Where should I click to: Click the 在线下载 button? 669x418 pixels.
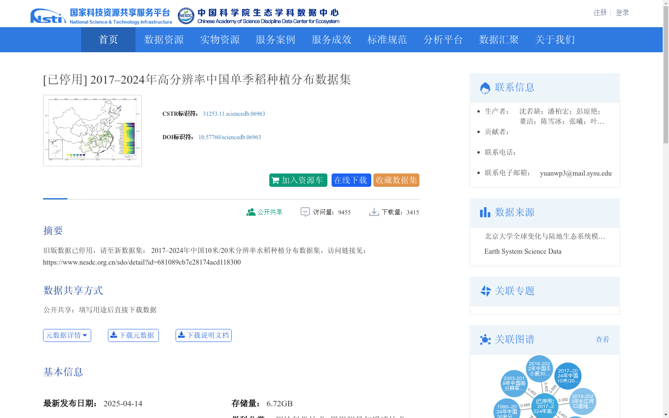351,180
